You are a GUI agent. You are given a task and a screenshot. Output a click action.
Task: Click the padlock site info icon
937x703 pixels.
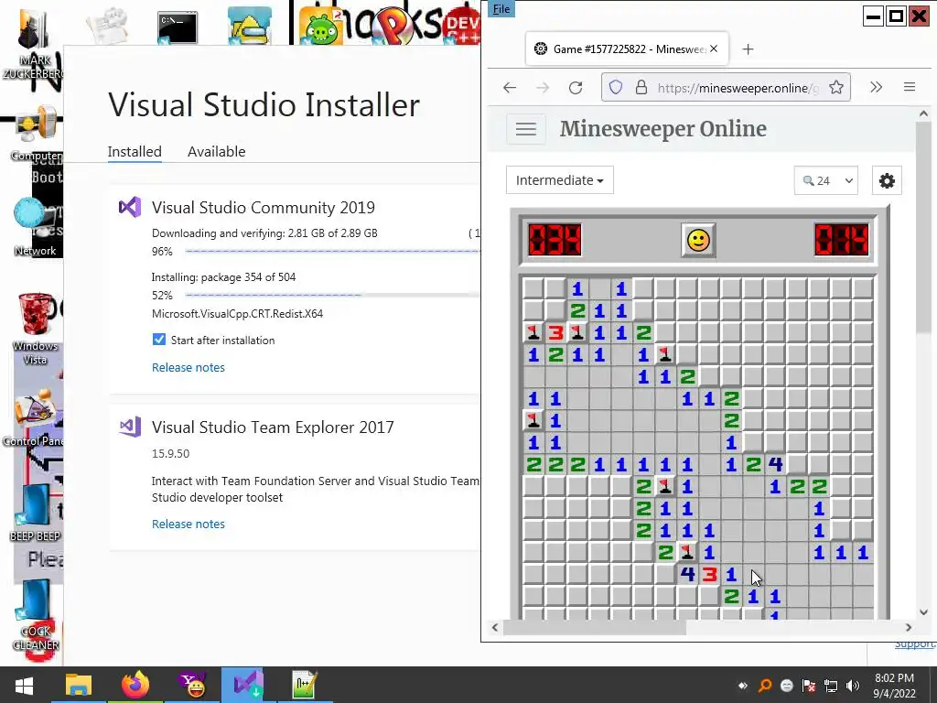pyautogui.click(x=641, y=88)
